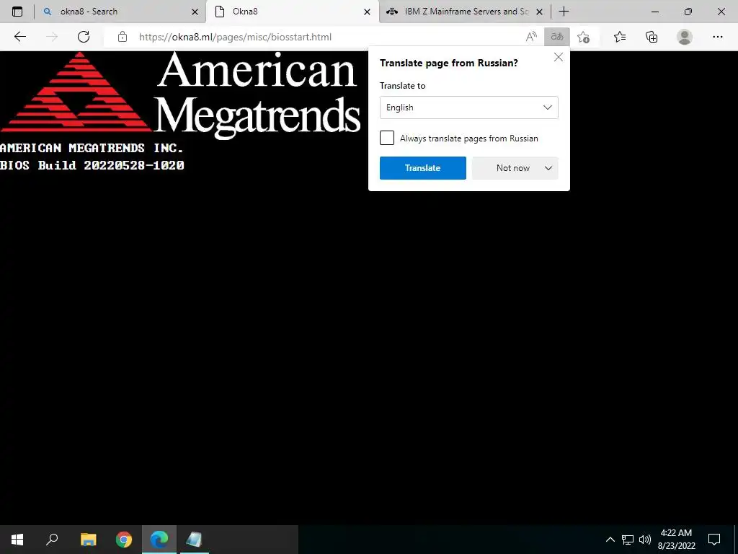The image size is (738, 554).
Task: Click the American Megatrends logo image
Action: point(181,95)
